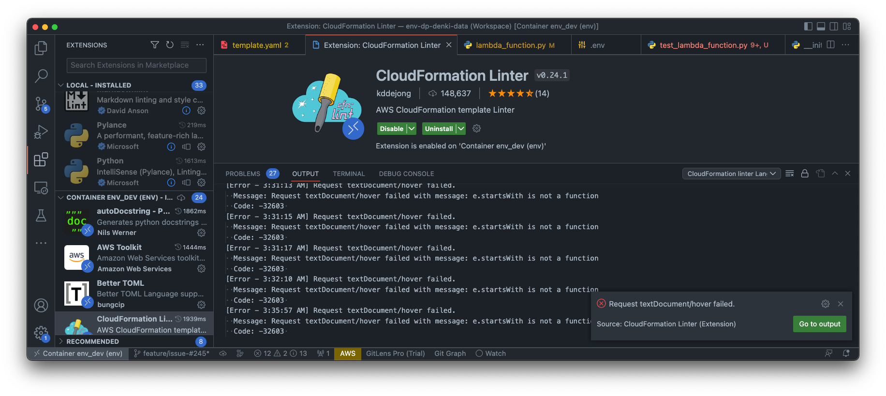Viewport: 886px width, 396px height.
Task: Click Search Extensions in Marketplace field
Action: (x=136, y=65)
